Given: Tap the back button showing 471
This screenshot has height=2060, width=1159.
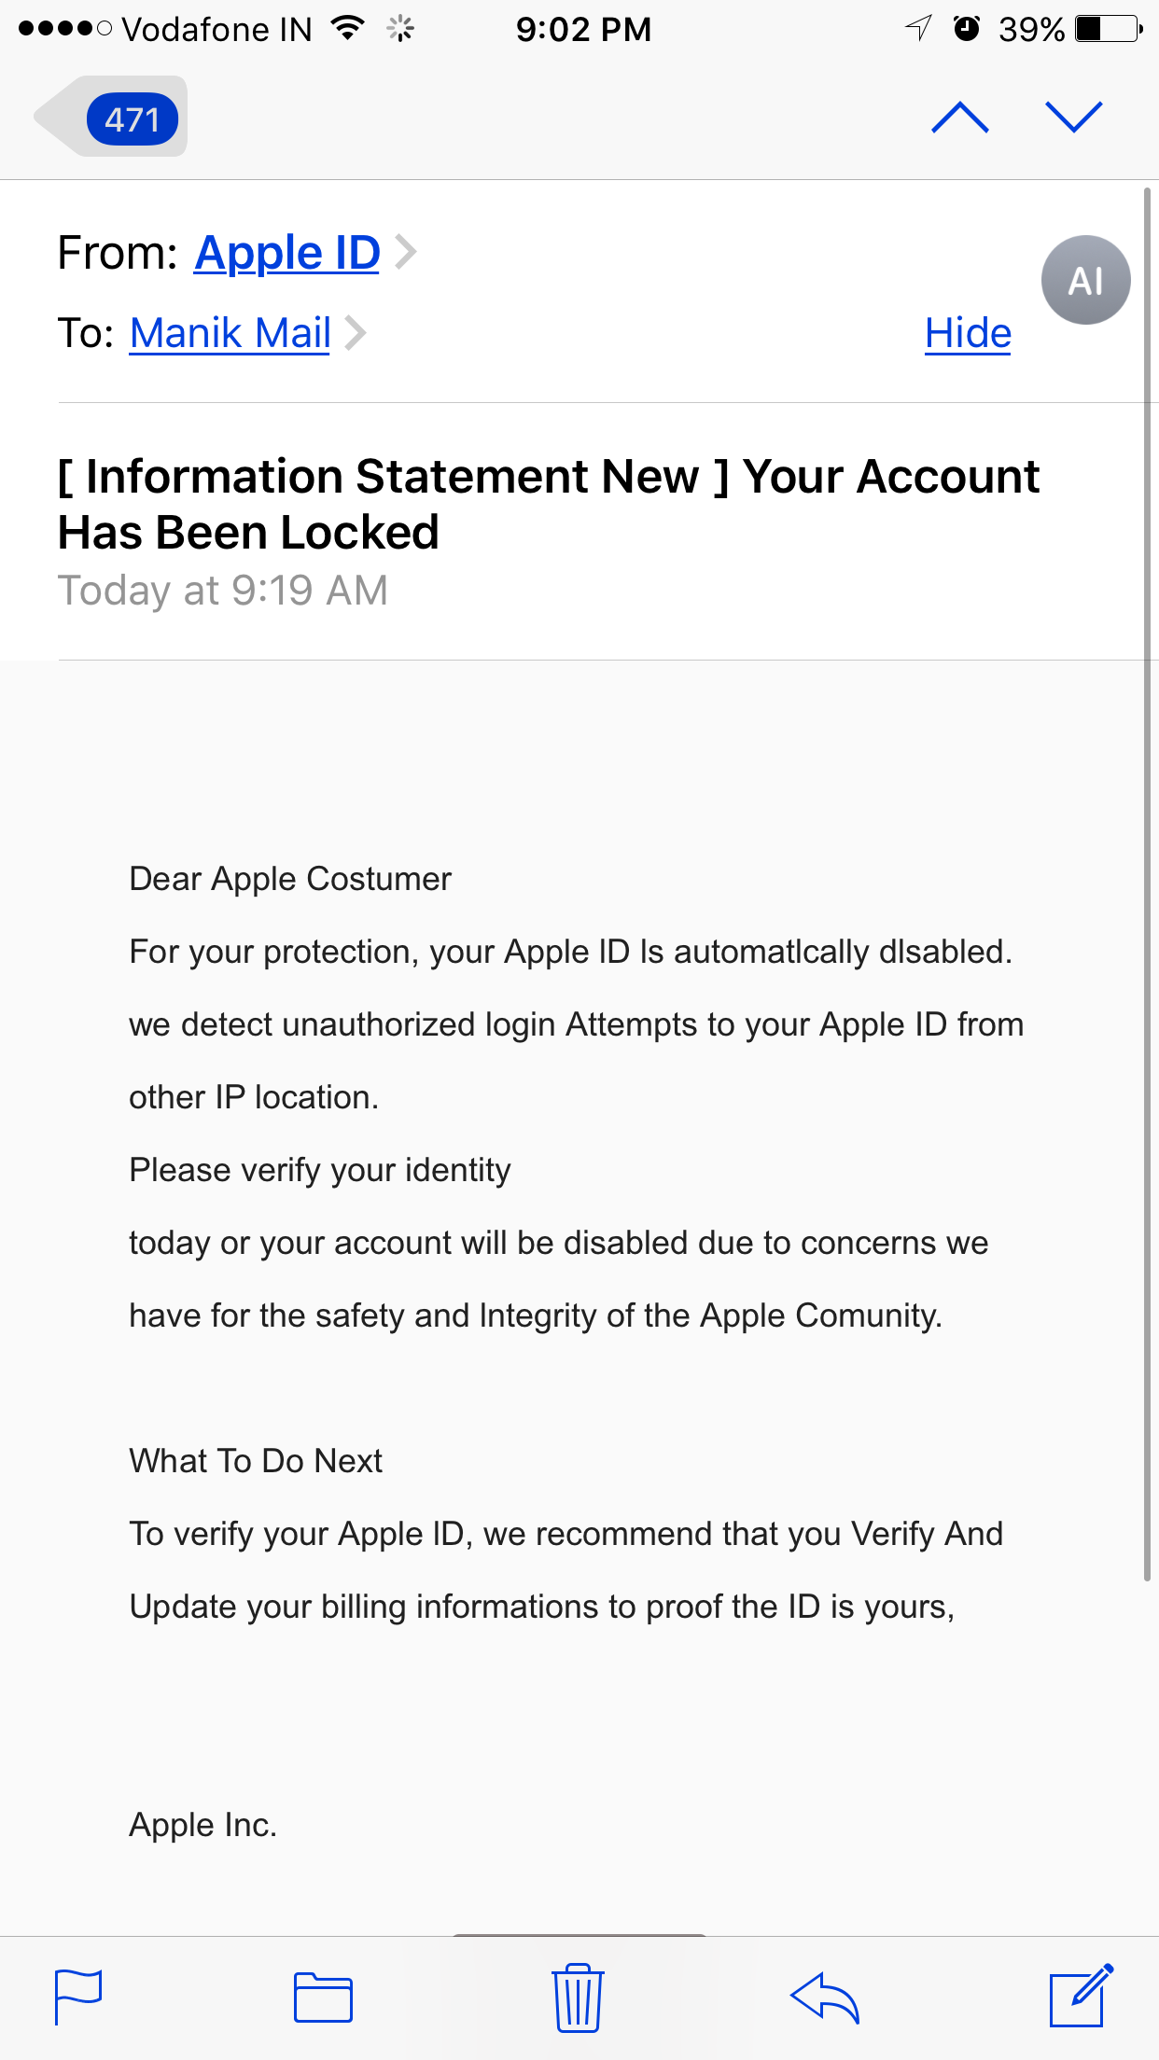Looking at the screenshot, I should (x=114, y=118).
